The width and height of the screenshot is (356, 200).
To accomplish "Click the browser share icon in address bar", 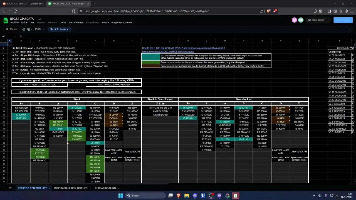I will point(261,11).
